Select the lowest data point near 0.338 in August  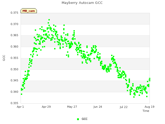pos(134,97)
